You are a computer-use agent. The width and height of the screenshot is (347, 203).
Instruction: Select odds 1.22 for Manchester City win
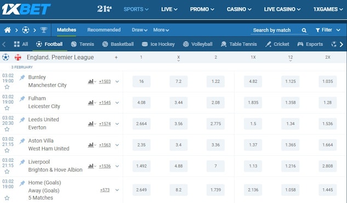click(215, 81)
